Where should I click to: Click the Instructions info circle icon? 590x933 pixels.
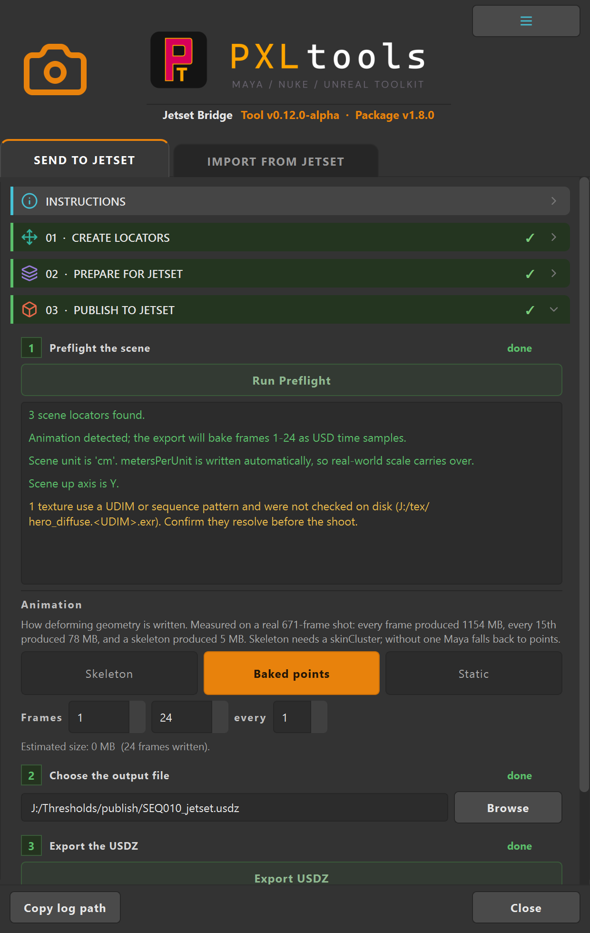[29, 201]
